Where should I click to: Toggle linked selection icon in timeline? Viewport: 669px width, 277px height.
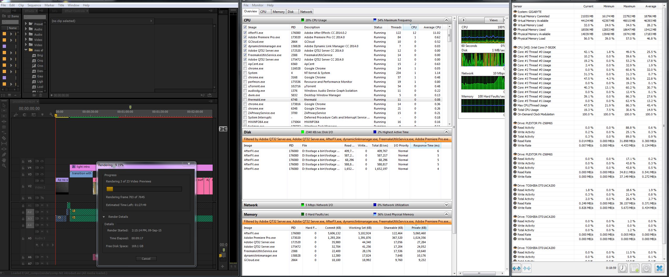point(34,115)
